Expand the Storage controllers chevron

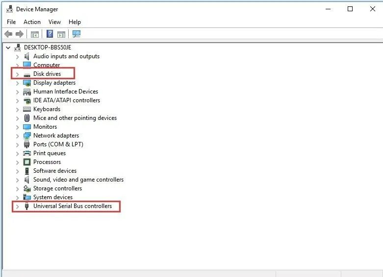click(x=17, y=189)
